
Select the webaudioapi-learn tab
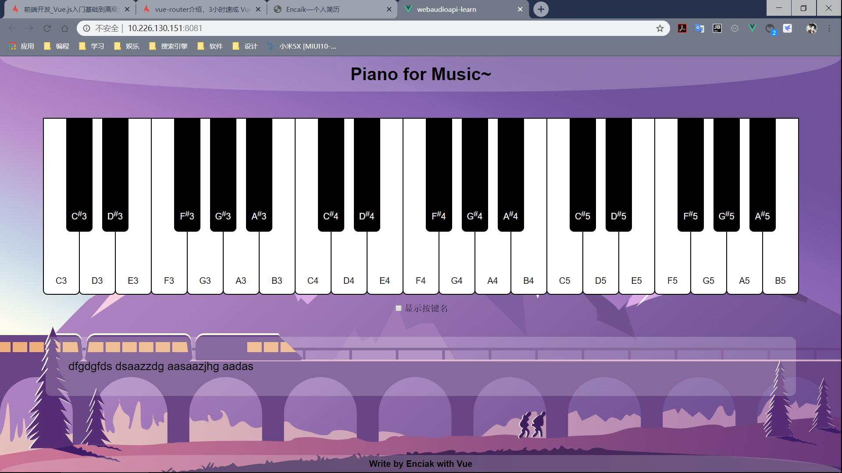(x=463, y=9)
